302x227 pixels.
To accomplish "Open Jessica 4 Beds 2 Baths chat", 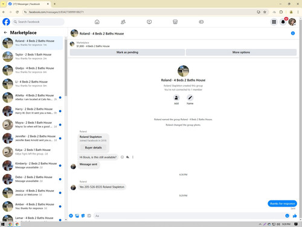I will click(x=32, y=193).
